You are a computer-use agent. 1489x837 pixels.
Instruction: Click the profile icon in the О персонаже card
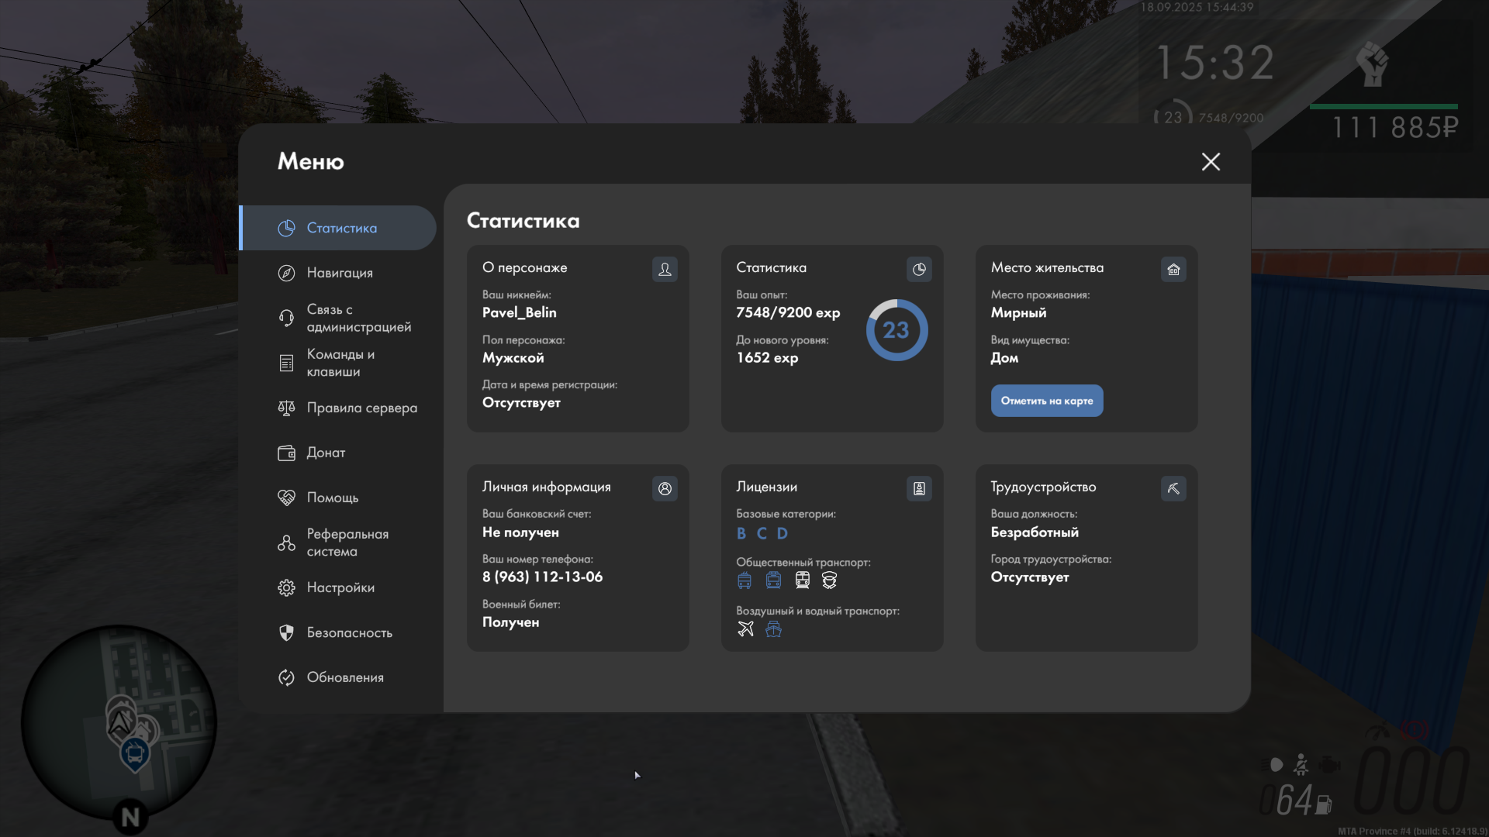(x=665, y=269)
